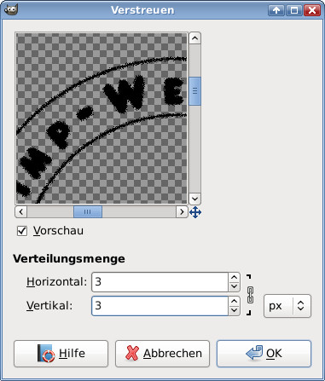Image resolution: width=325 pixels, height=381 pixels.
Task: Click the preview scroll up arrow
Action: [x=194, y=38]
